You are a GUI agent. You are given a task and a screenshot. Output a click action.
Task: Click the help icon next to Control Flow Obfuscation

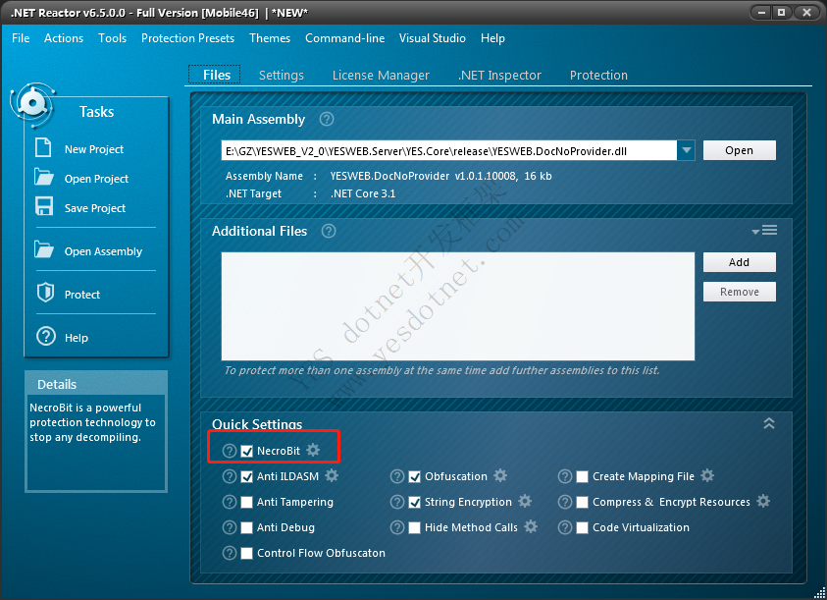coord(229,553)
